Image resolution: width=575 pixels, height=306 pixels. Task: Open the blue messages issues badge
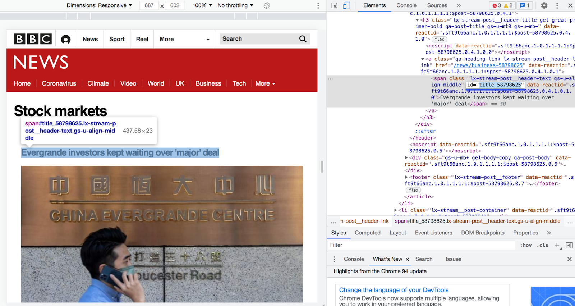pos(525,5)
